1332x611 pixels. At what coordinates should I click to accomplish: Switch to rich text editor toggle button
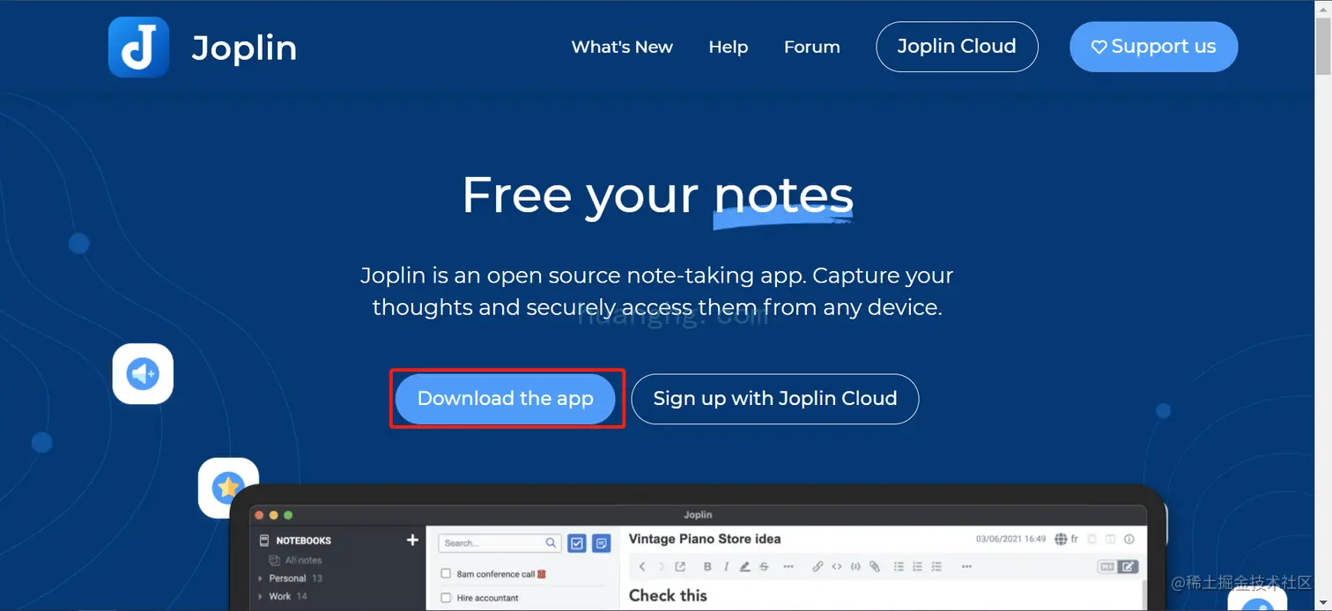1128,566
